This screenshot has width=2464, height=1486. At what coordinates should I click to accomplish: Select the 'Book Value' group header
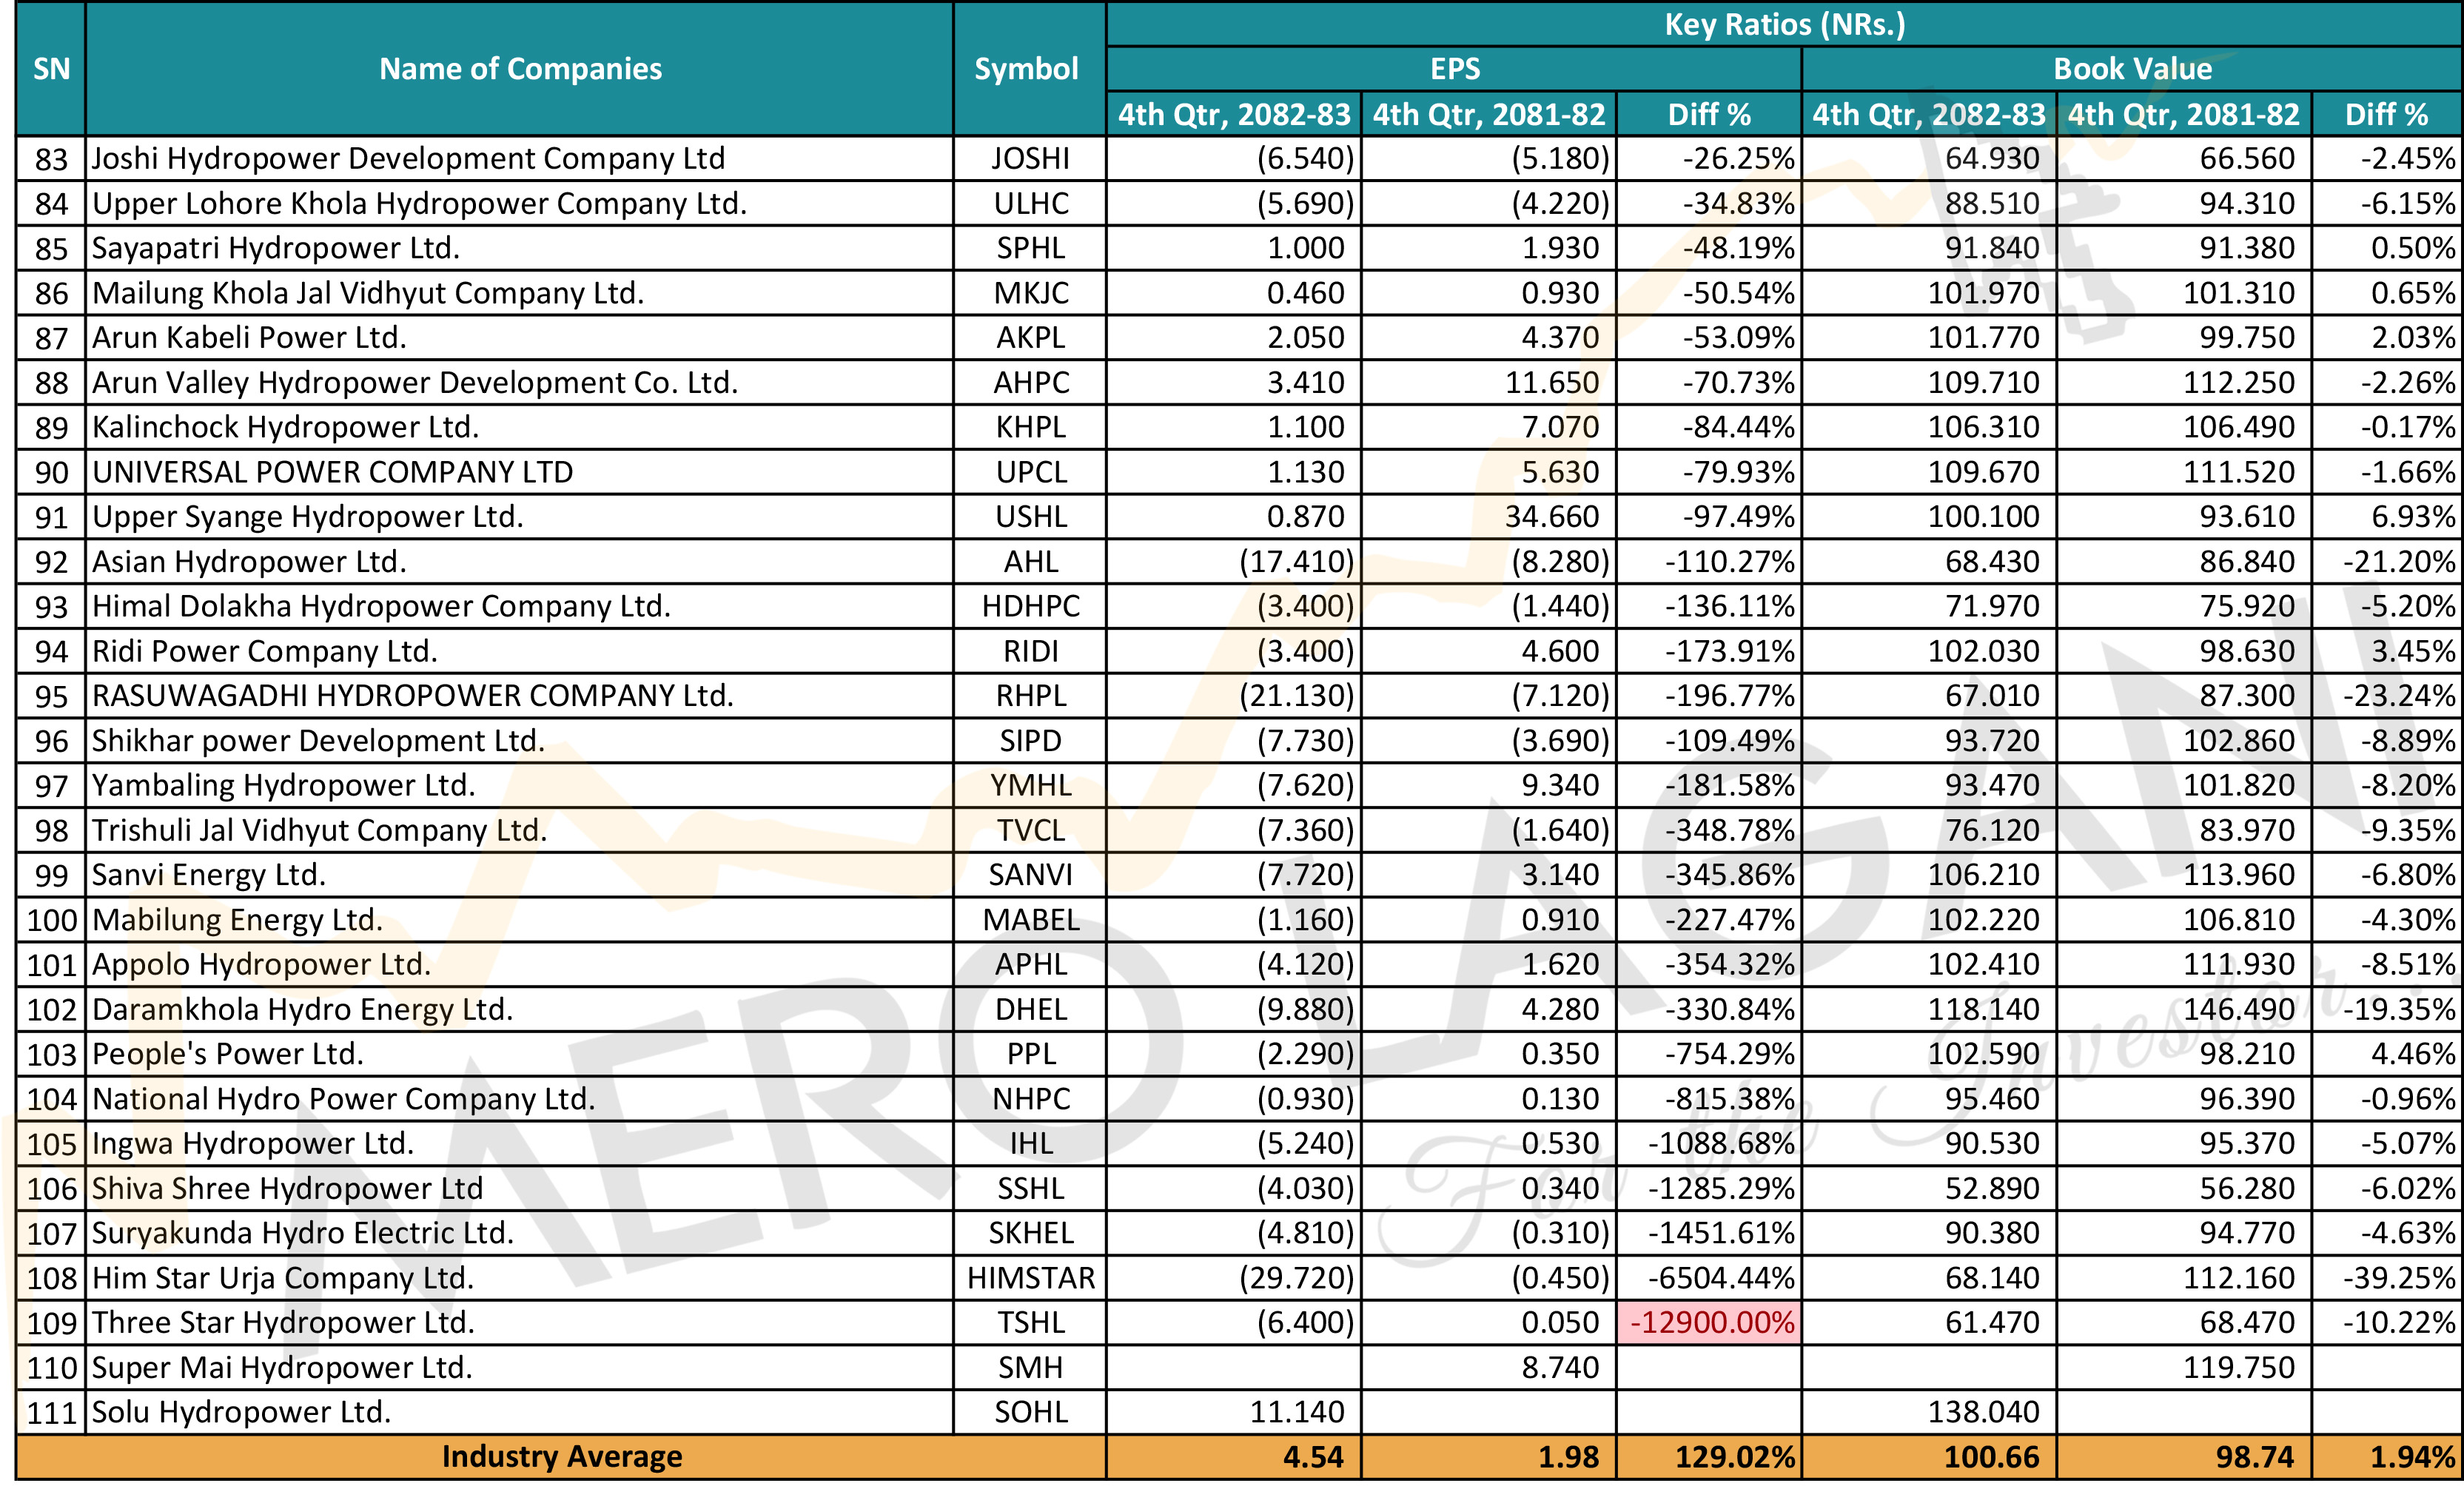click(x=2132, y=69)
